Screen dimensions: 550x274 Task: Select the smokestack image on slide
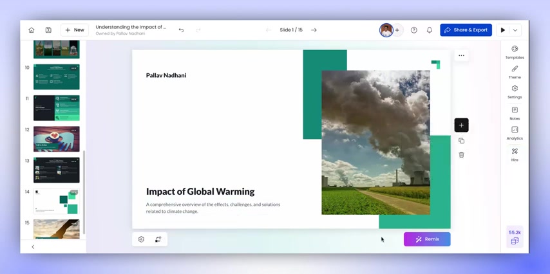pos(375,142)
